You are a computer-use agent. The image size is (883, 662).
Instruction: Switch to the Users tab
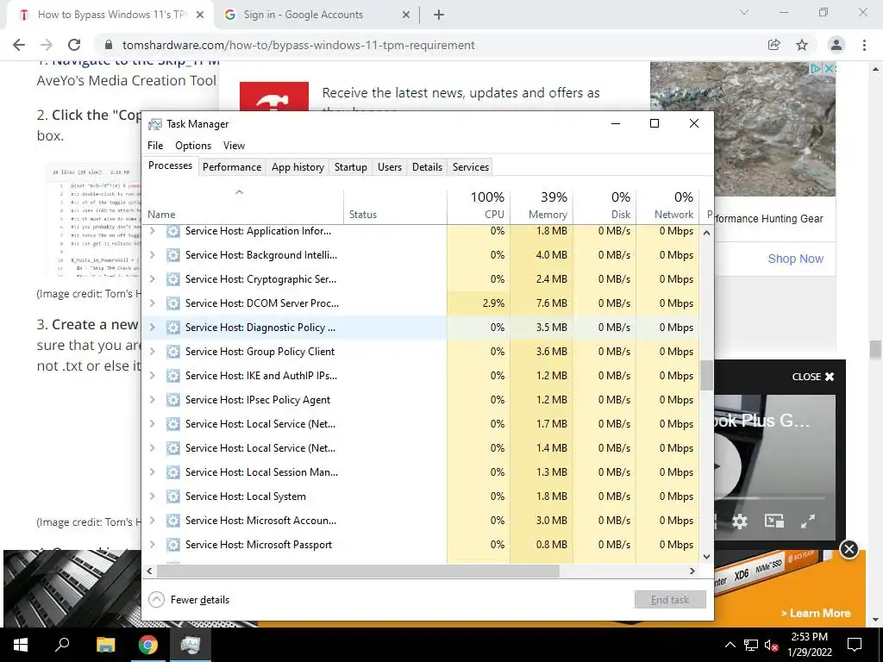(x=390, y=167)
